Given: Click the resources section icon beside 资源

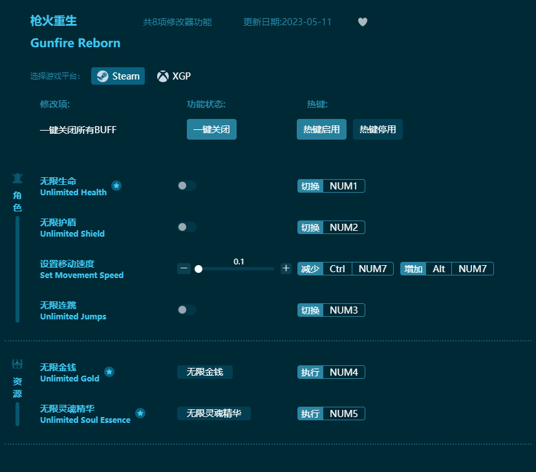Looking at the screenshot, I should click(18, 363).
